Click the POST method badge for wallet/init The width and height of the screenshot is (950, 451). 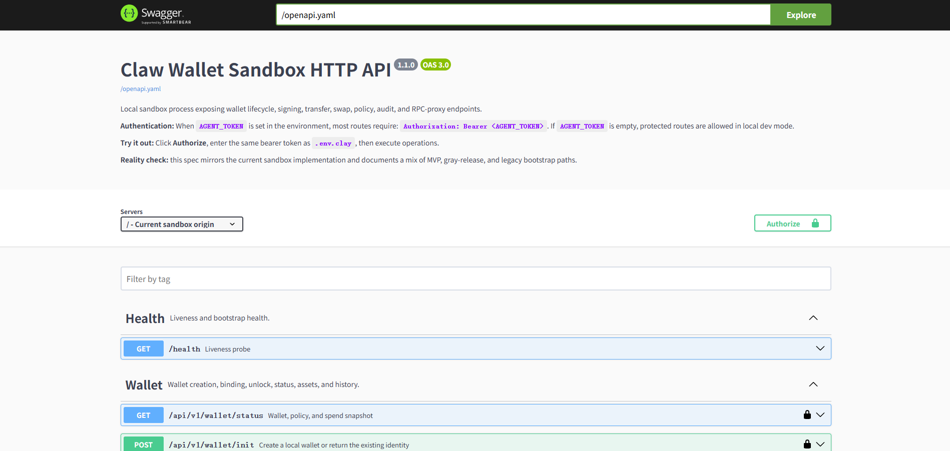pyautogui.click(x=143, y=444)
